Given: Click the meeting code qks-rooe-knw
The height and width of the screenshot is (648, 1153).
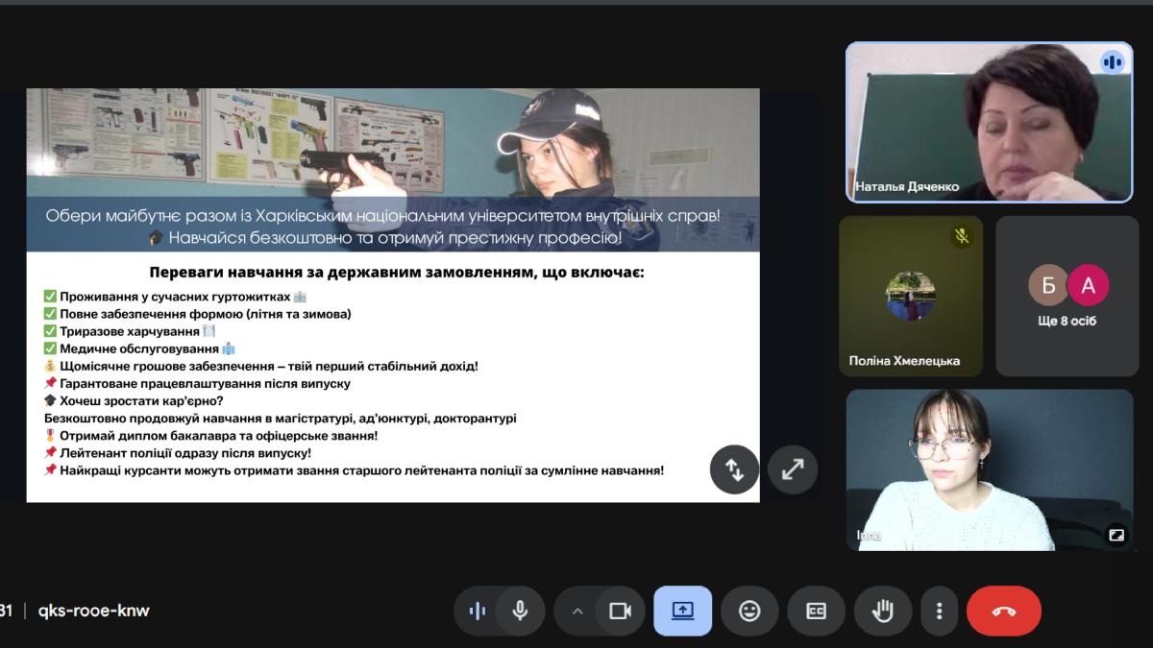Looking at the screenshot, I should click(x=93, y=611).
